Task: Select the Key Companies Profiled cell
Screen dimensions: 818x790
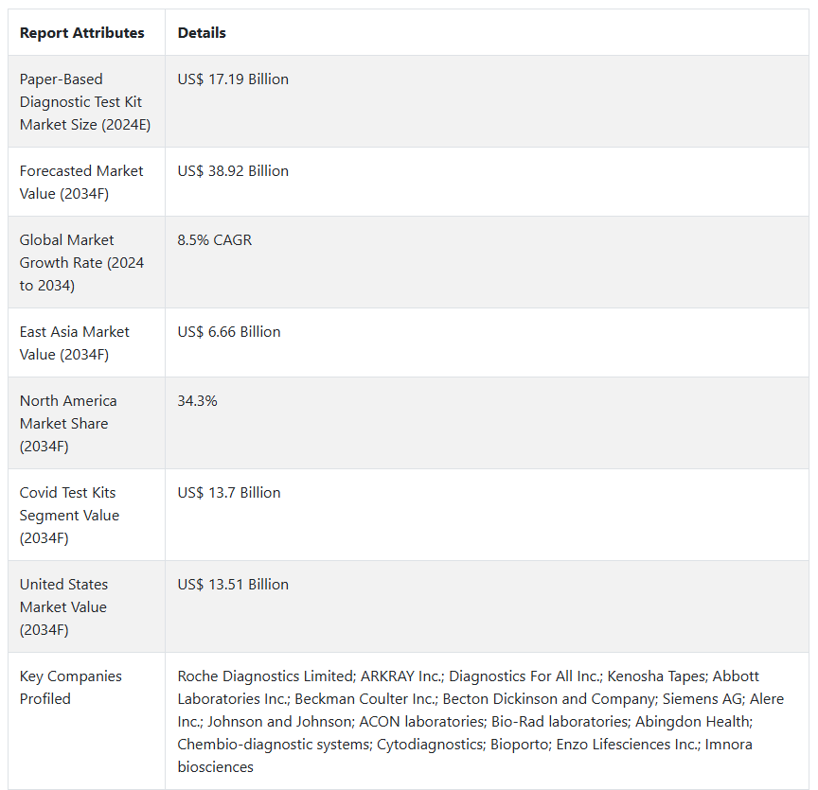Action: [71, 688]
